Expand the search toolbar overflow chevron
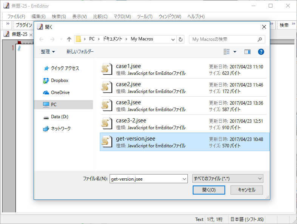The width and height of the screenshot is (297, 224). coord(293,24)
